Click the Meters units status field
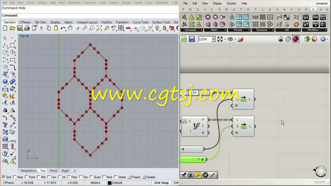 click(96, 183)
